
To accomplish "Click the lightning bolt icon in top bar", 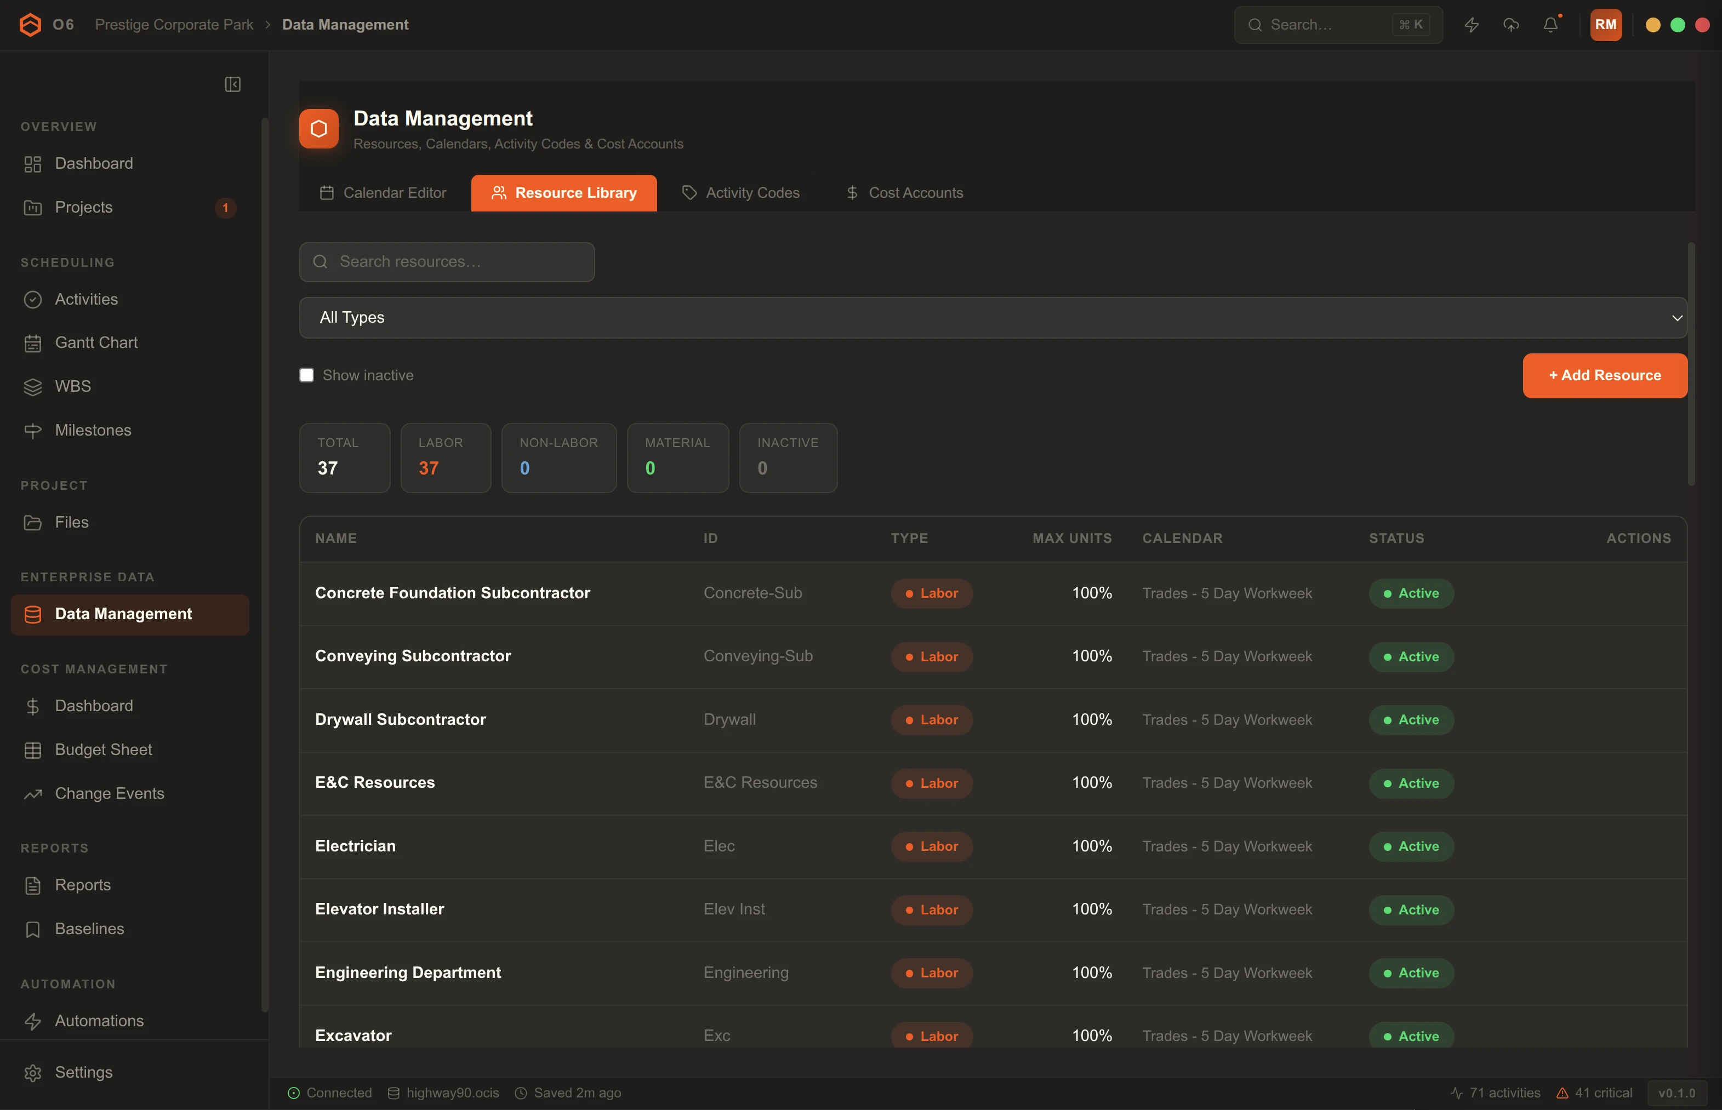I will coord(1472,25).
